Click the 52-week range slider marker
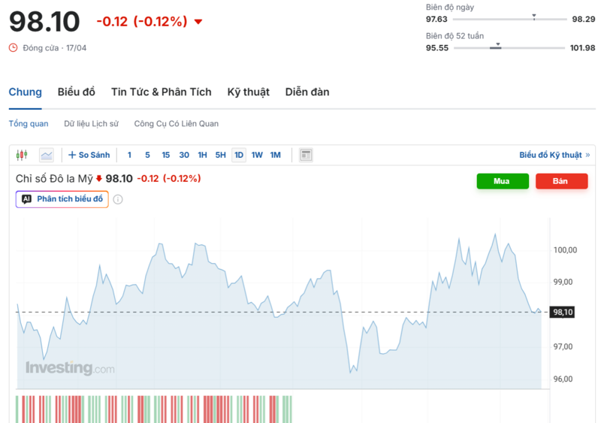 tap(497, 46)
